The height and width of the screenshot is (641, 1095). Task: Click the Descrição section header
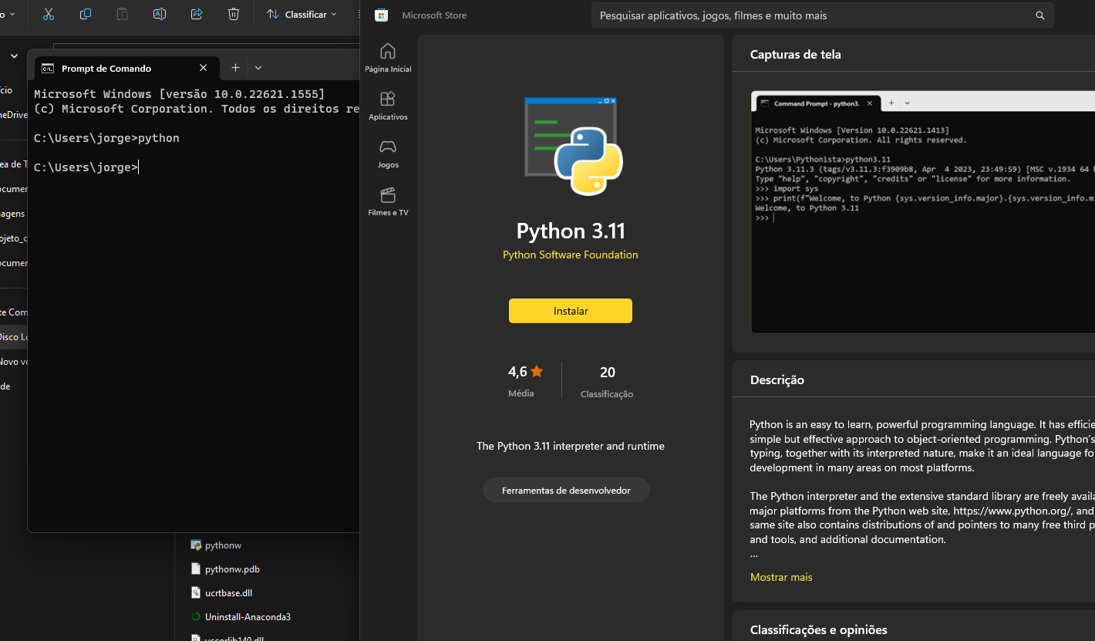[x=777, y=380]
